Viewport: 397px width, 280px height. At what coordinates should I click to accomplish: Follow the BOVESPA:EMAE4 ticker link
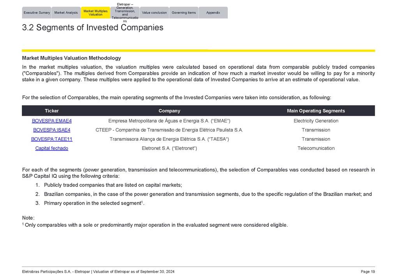(52, 121)
